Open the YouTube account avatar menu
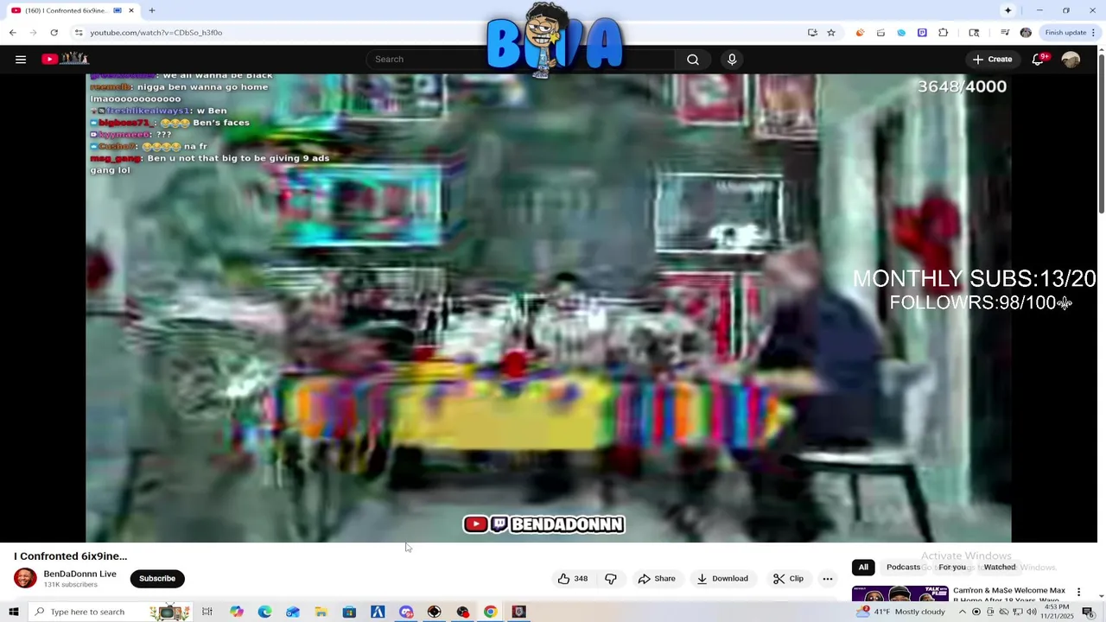Screen dimensions: 1106x622 (1071, 59)
